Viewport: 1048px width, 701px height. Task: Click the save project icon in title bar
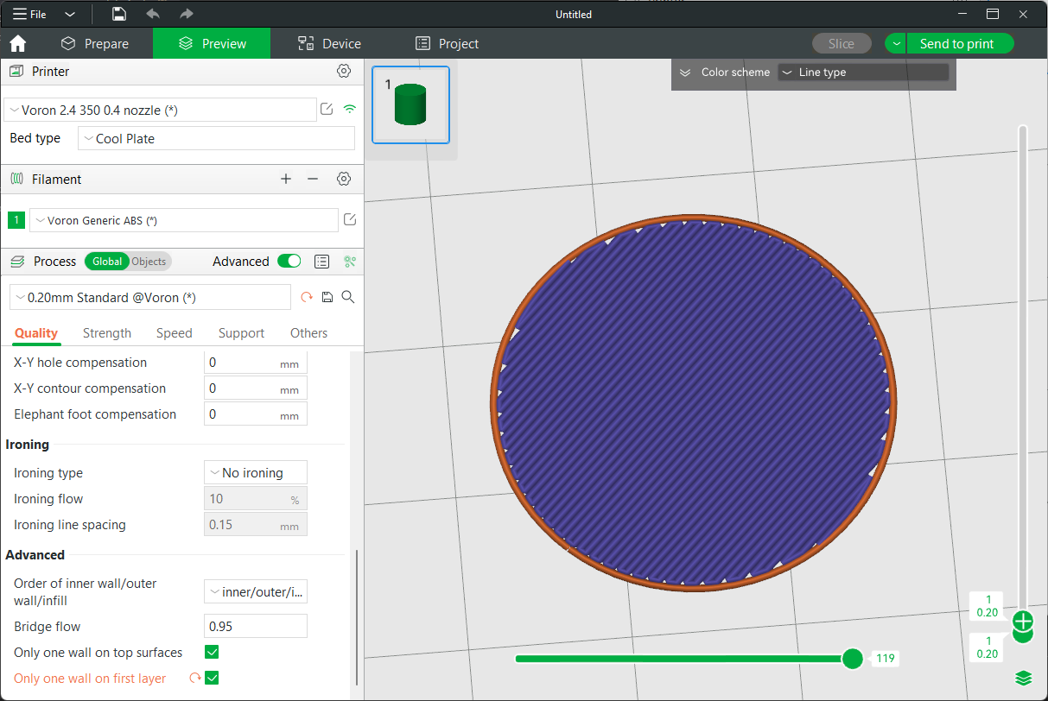point(119,14)
